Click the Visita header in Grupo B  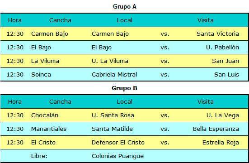205,102
